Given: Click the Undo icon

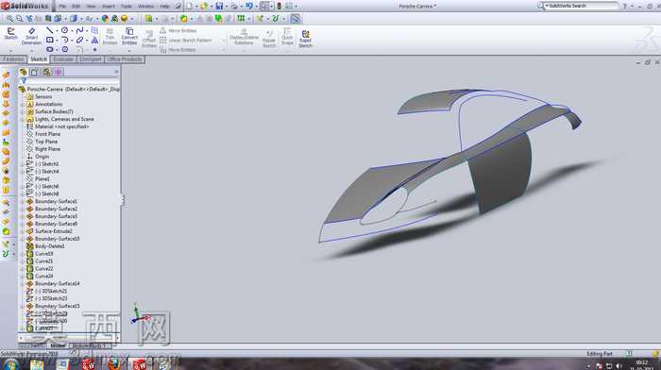Looking at the screenshot, I should coord(249,6).
